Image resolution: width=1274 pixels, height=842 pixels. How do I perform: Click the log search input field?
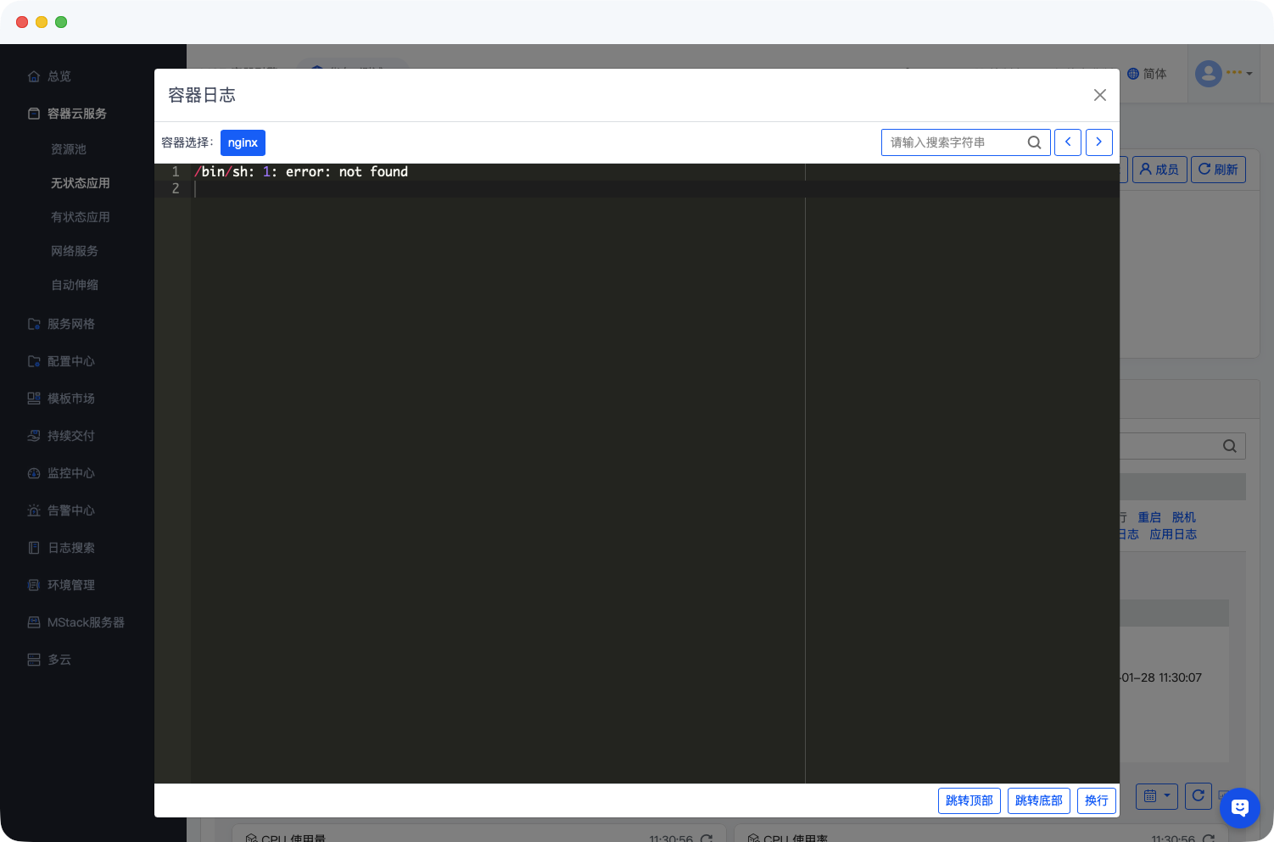pos(953,142)
